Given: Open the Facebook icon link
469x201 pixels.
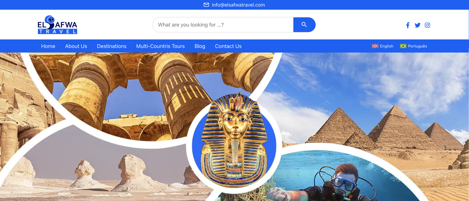Looking at the screenshot, I should tap(408, 25).
